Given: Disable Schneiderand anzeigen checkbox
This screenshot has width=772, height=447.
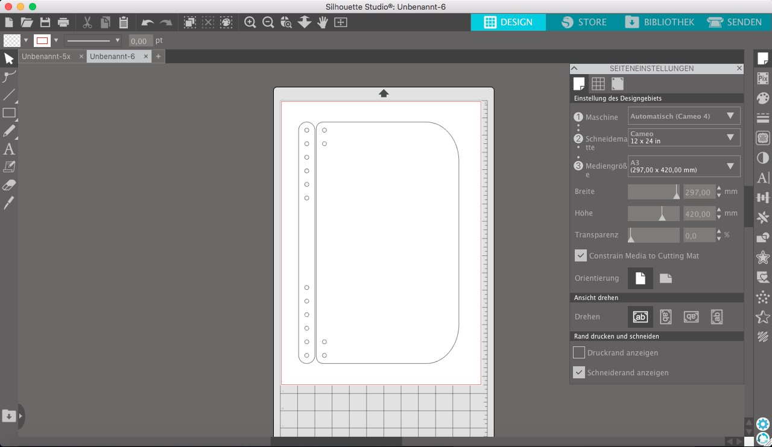Looking at the screenshot, I should 579,372.
